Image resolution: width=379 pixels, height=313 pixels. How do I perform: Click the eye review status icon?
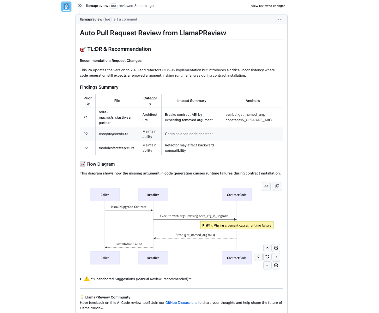80,6
